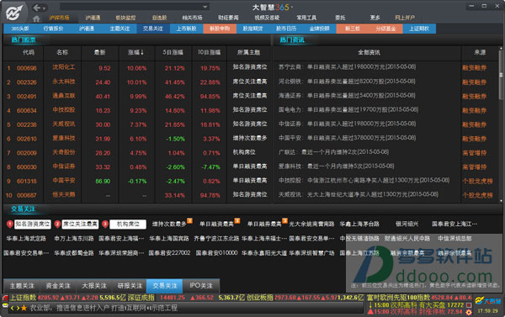Viewport: 505px width, 317px height.
Task: Open the 板块监控 top menu item
Action: (x=125, y=18)
